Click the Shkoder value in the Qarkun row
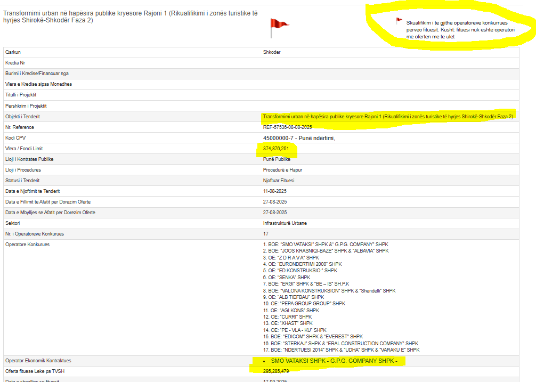Screen dimensions: 536x382 [272, 52]
